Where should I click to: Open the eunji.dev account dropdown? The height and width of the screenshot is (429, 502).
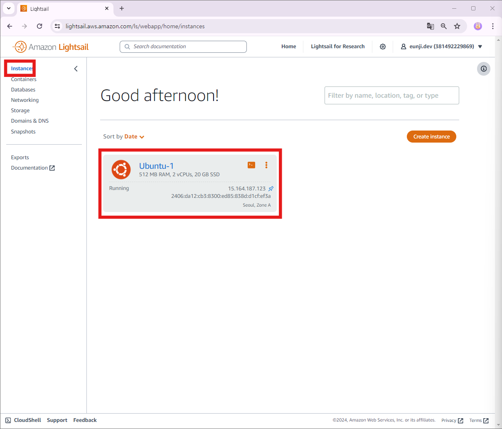441,47
